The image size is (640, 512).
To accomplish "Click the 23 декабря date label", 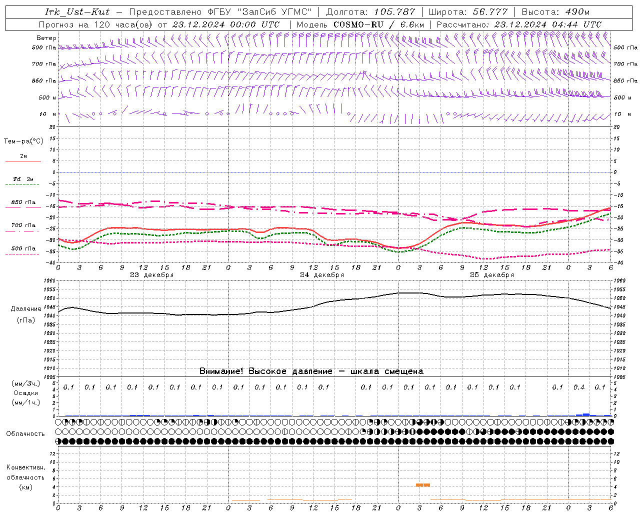I will click(152, 275).
